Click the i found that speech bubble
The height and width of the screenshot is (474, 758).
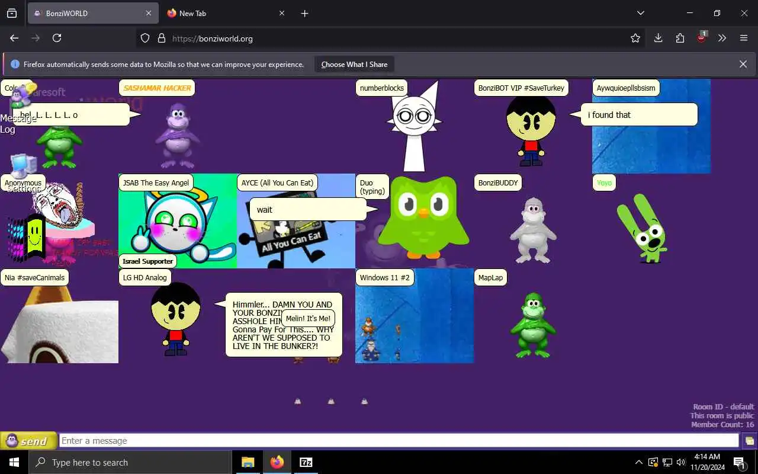[x=638, y=115]
